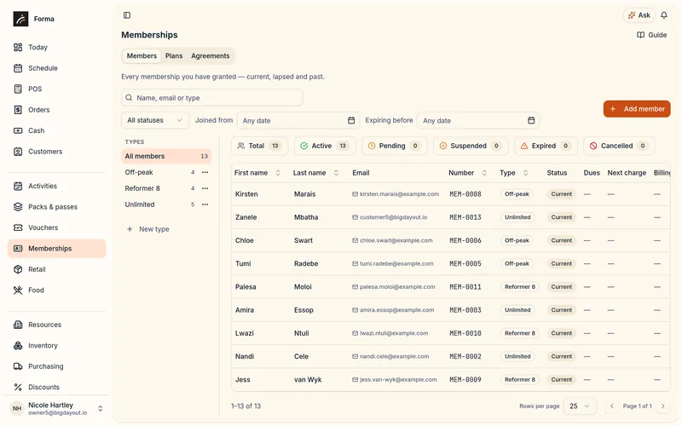Sort by First name column
The image size is (682, 426).
(x=257, y=173)
